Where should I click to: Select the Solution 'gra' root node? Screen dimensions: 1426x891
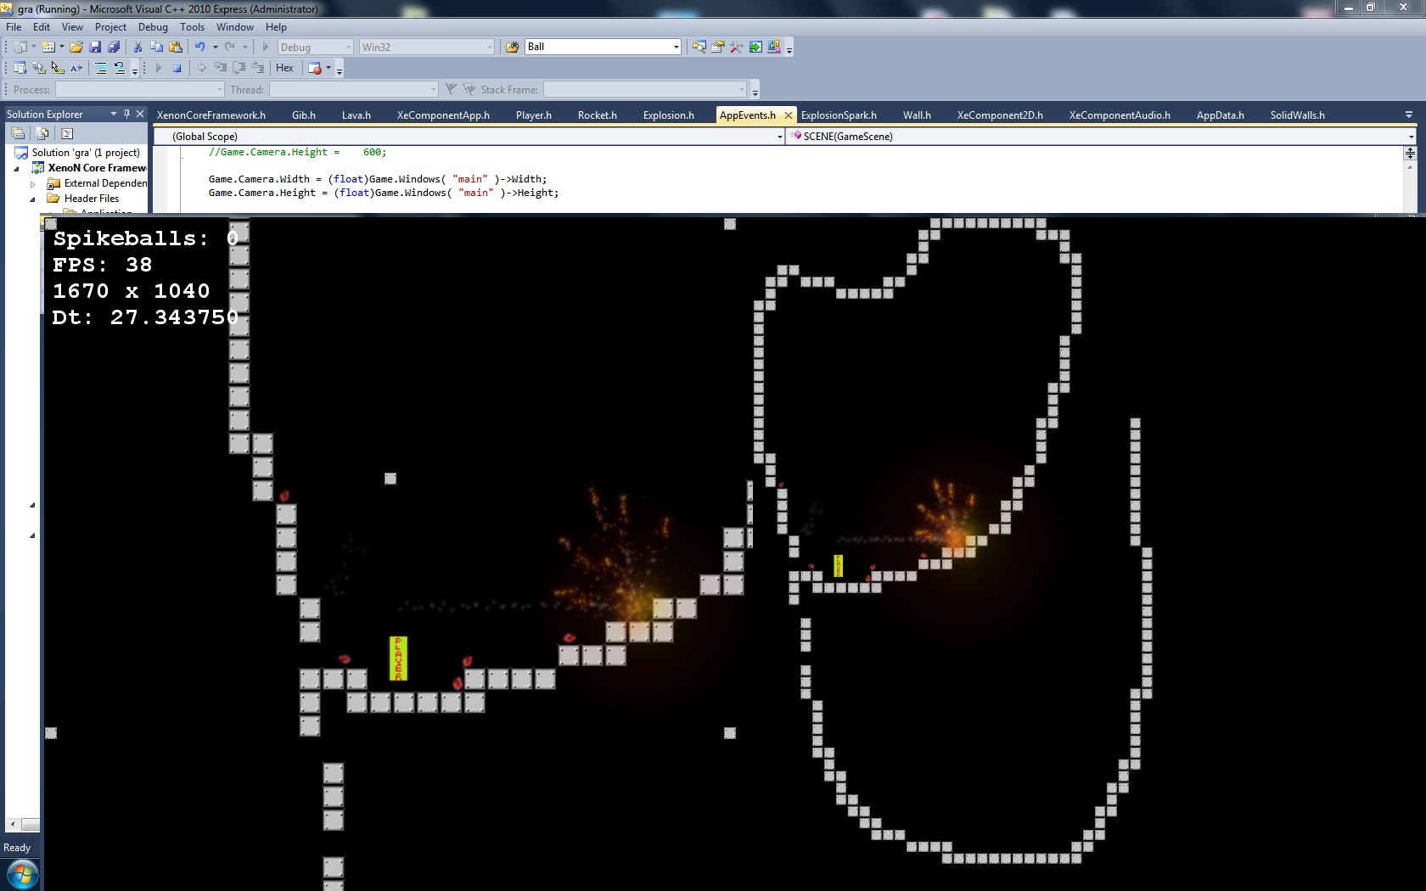[x=85, y=153]
